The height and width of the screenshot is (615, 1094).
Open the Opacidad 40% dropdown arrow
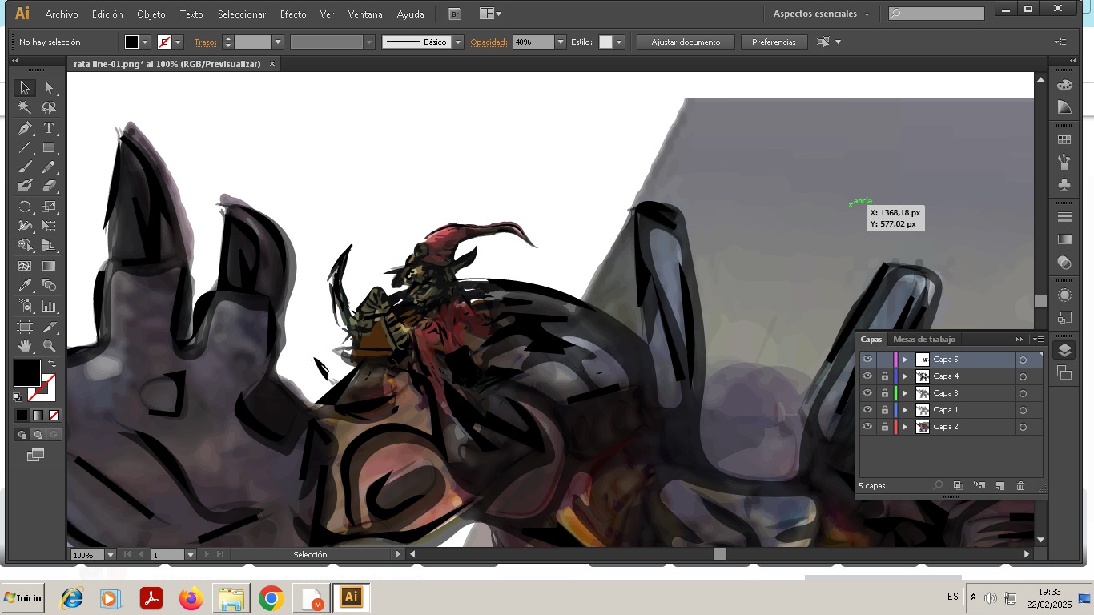pyautogui.click(x=561, y=42)
